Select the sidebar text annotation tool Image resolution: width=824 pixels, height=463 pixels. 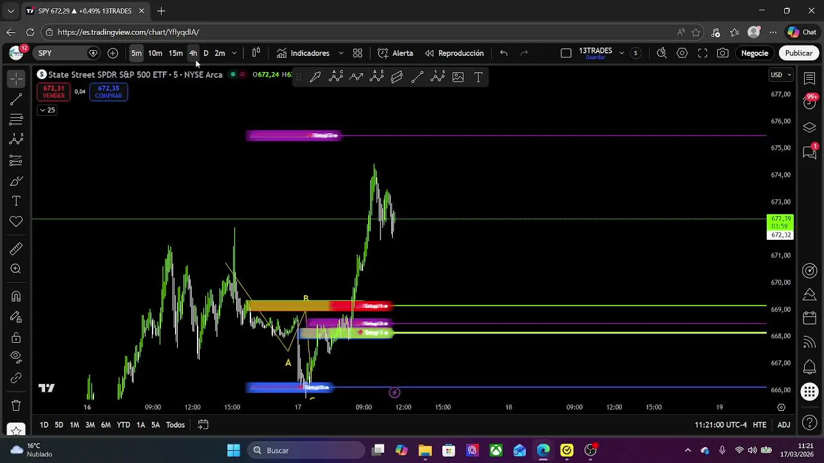16,201
